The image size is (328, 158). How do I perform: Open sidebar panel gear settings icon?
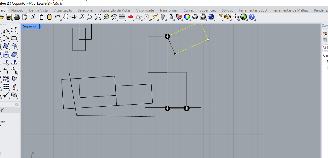(x=17, y=105)
